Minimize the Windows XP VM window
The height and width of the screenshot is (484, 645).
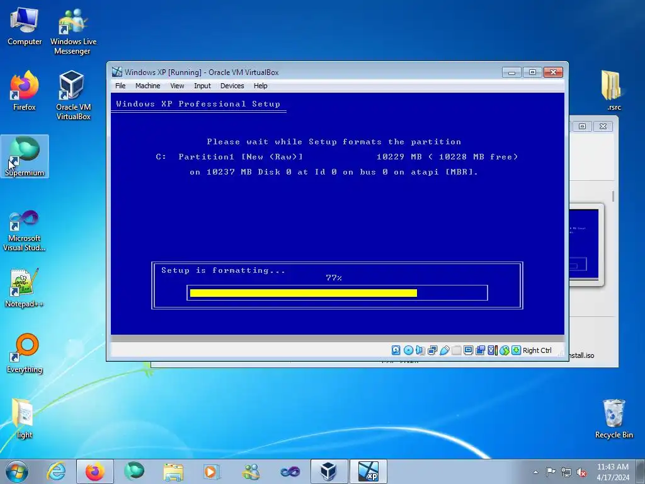coord(511,72)
